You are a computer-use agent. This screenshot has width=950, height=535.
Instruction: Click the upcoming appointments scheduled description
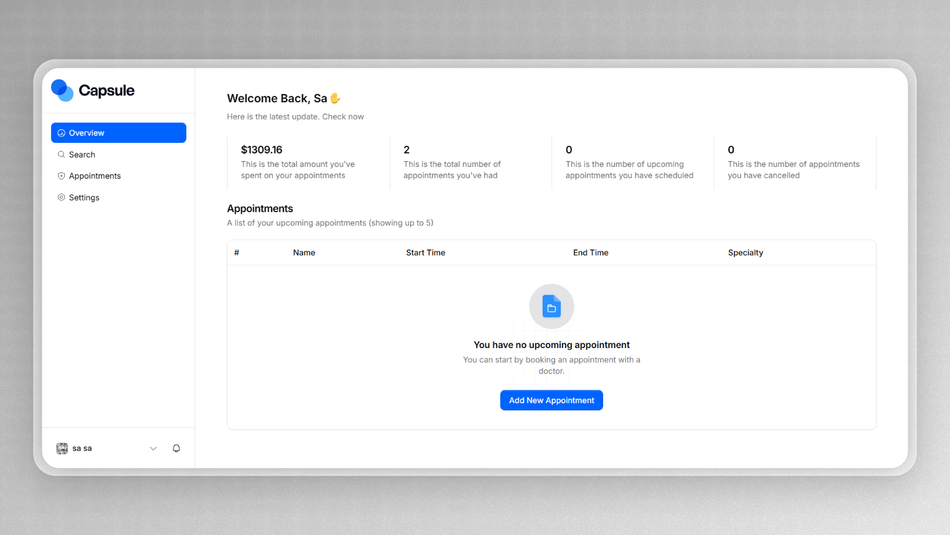[629, 170]
